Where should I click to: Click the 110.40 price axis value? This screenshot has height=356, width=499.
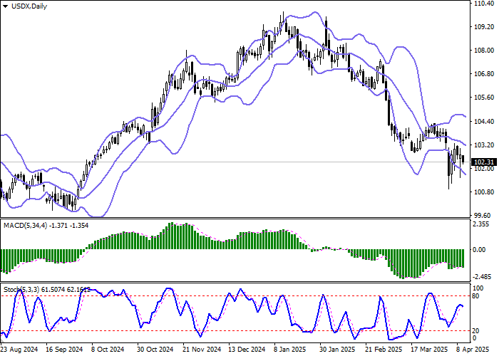(x=483, y=4)
